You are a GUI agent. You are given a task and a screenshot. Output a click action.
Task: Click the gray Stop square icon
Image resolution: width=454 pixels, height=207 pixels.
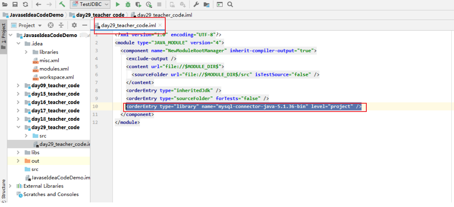coord(159,4)
